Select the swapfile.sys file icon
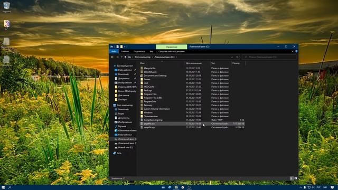The image size is (338, 190). click(x=142, y=127)
